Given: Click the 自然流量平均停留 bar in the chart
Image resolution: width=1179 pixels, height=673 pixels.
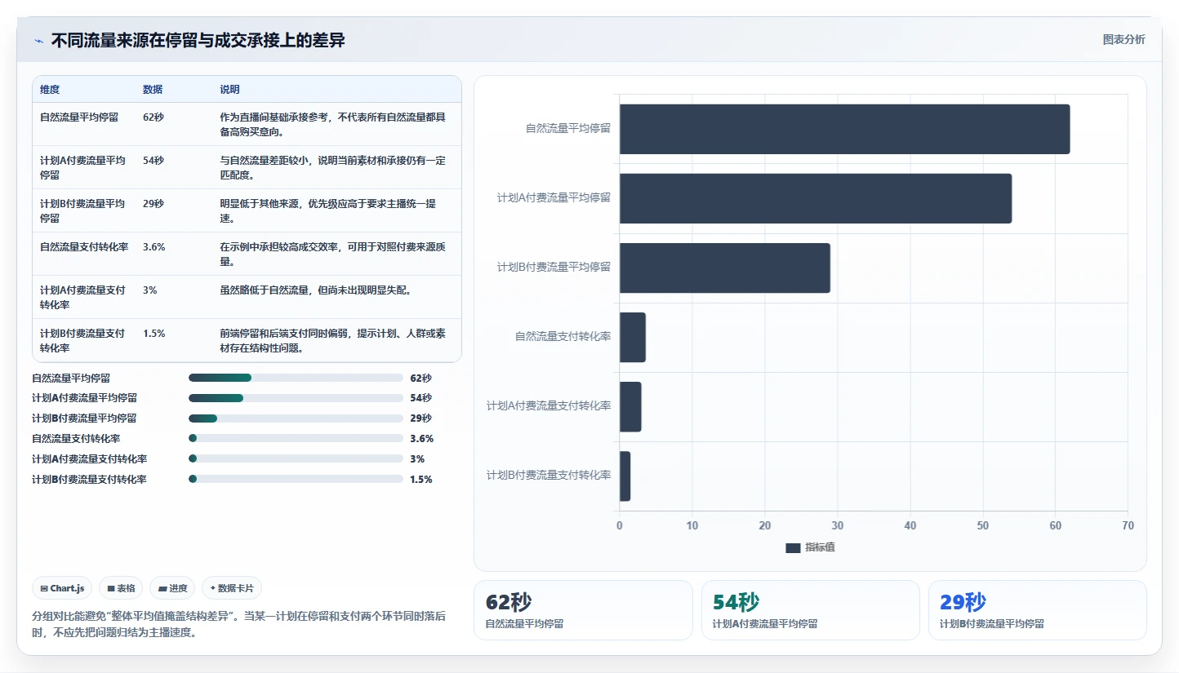Looking at the screenshot, I should pyautogui.click(x=844, y=129).
